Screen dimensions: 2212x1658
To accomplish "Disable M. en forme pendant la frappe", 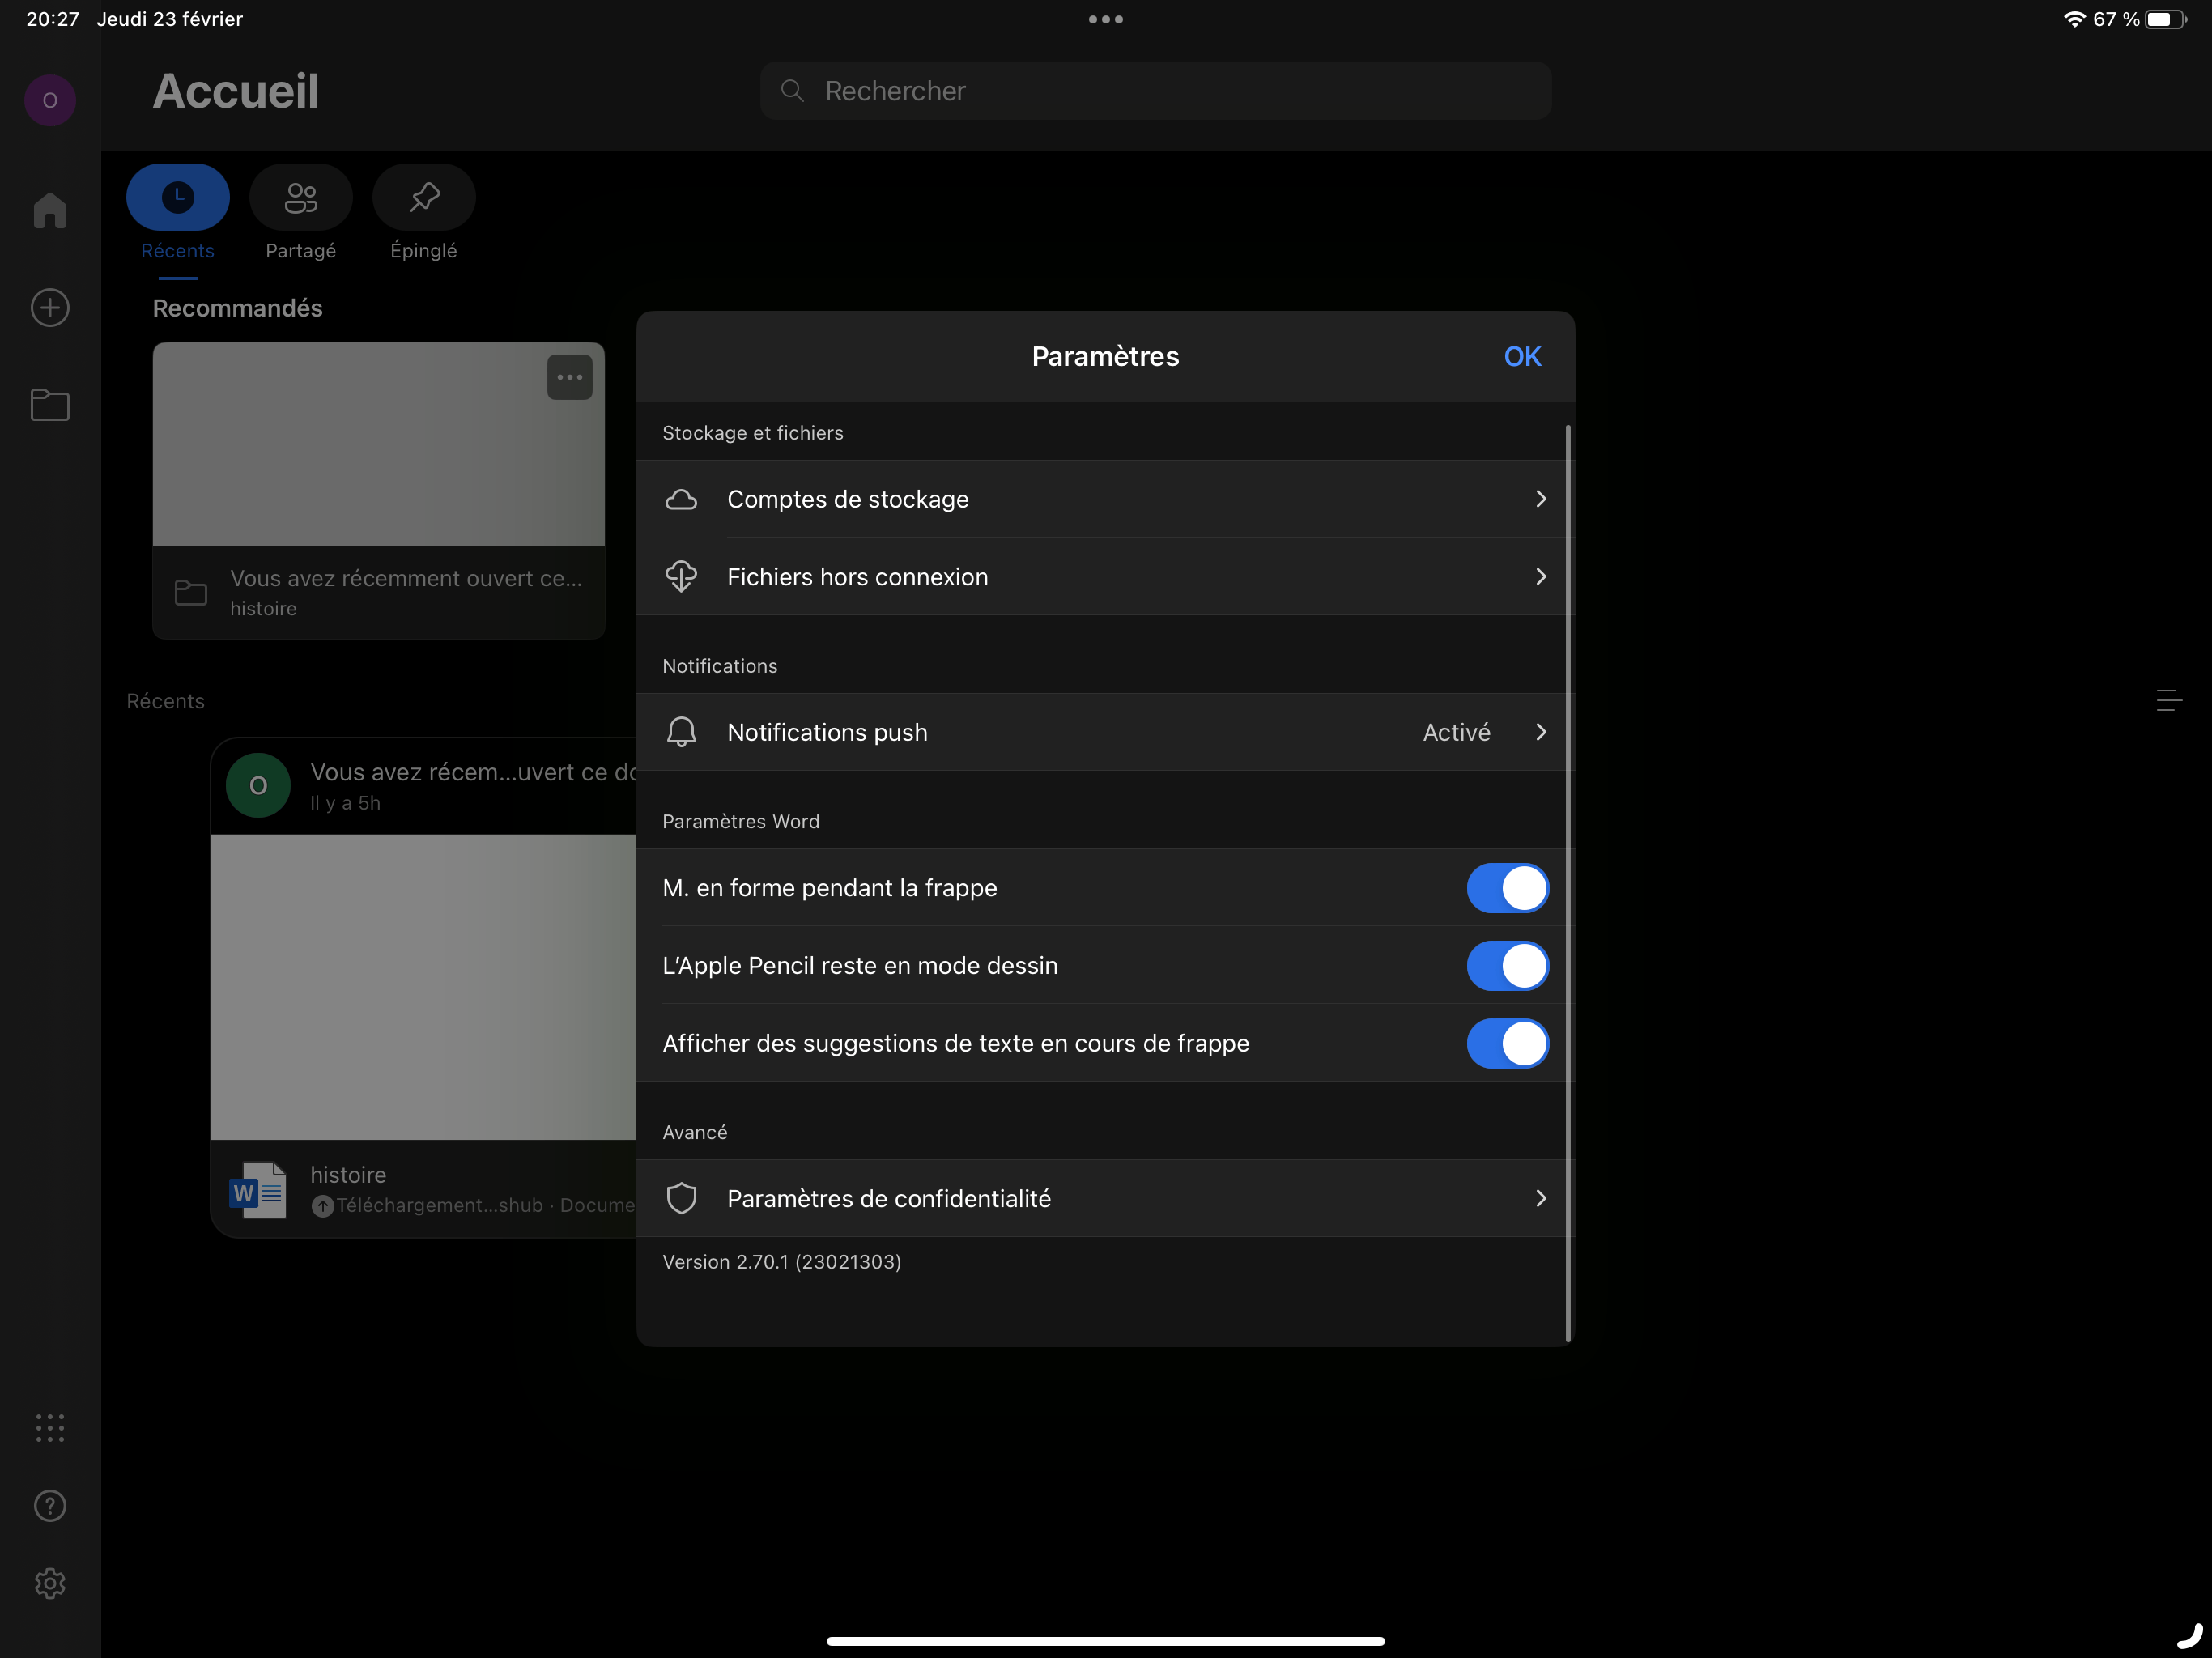I will (1507, 888).
